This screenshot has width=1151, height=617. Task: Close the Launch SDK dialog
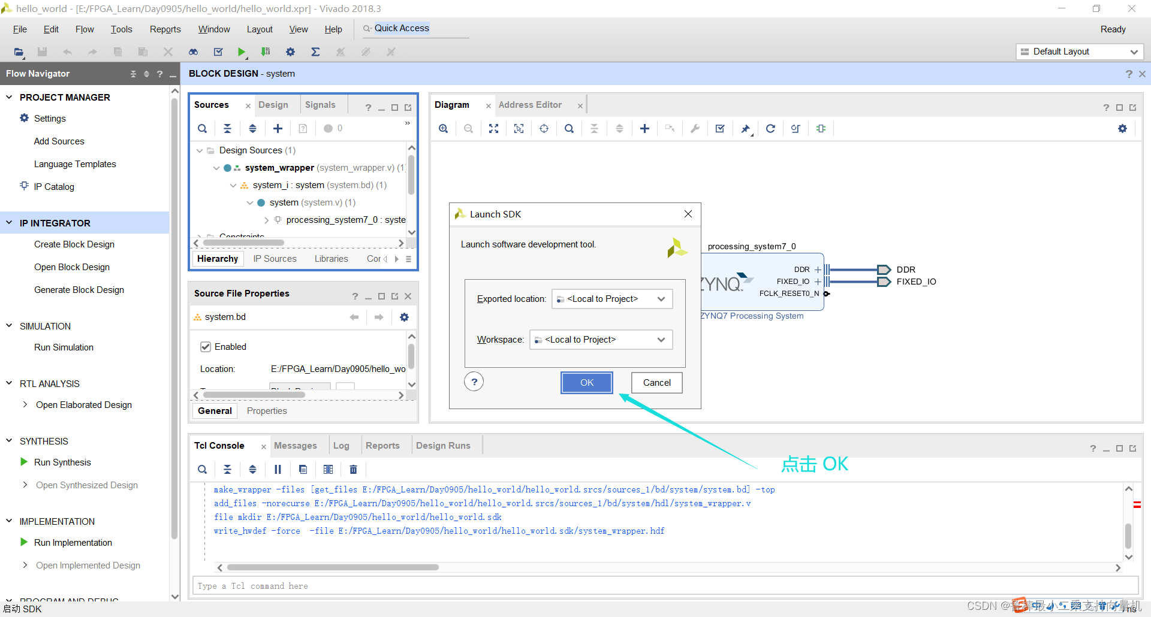688,214
